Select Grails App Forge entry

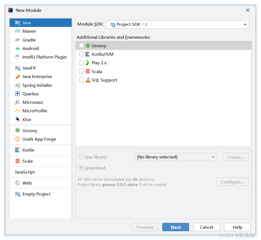[41, 139]
